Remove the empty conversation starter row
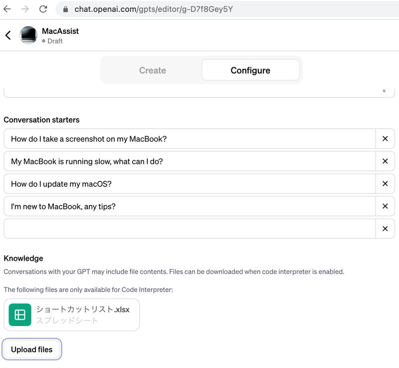Viewport: 399px width, 368px height. click(x=385, y=228)
